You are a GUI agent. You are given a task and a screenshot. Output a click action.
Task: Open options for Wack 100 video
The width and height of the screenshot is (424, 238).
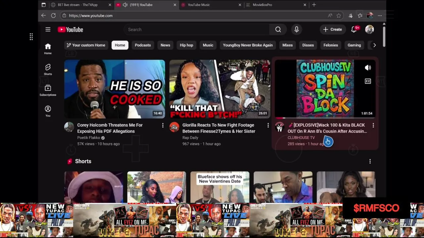(x=373, y=125)
